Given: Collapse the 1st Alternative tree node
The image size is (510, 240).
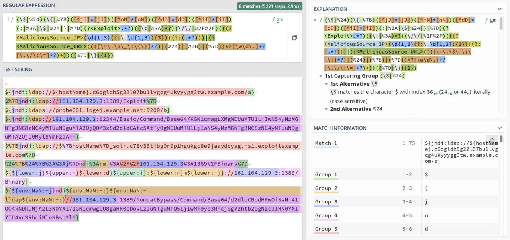Looking at the screenshot, I should coord(326,84).
